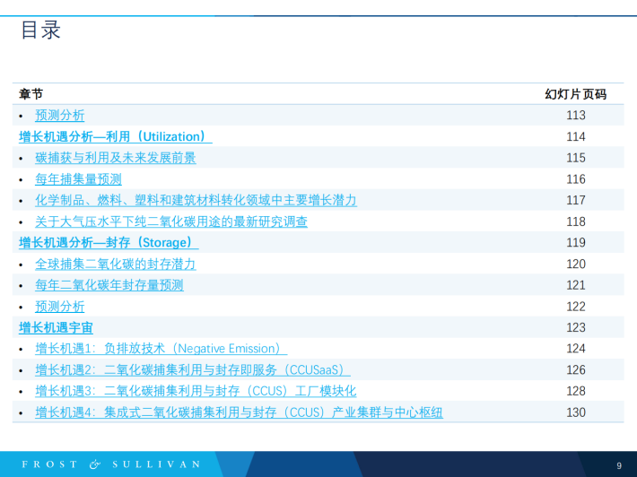Click the 目录 slide title

pos(40,30)
